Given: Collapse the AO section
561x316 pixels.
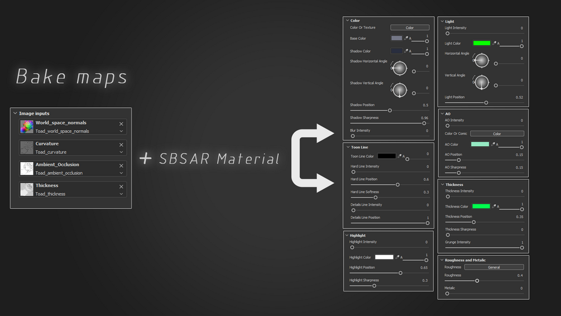Looking at the screenshot, I should (442, 113).
